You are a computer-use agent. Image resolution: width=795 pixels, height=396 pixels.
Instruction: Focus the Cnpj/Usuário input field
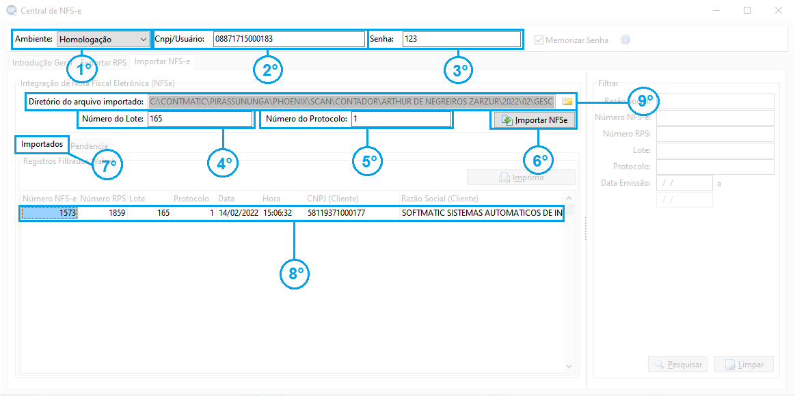(289, 40)
